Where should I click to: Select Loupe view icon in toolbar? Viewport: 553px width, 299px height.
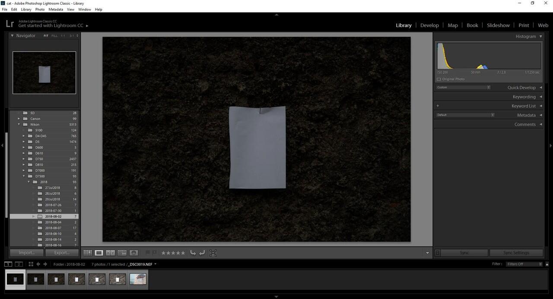coord(99,253)
